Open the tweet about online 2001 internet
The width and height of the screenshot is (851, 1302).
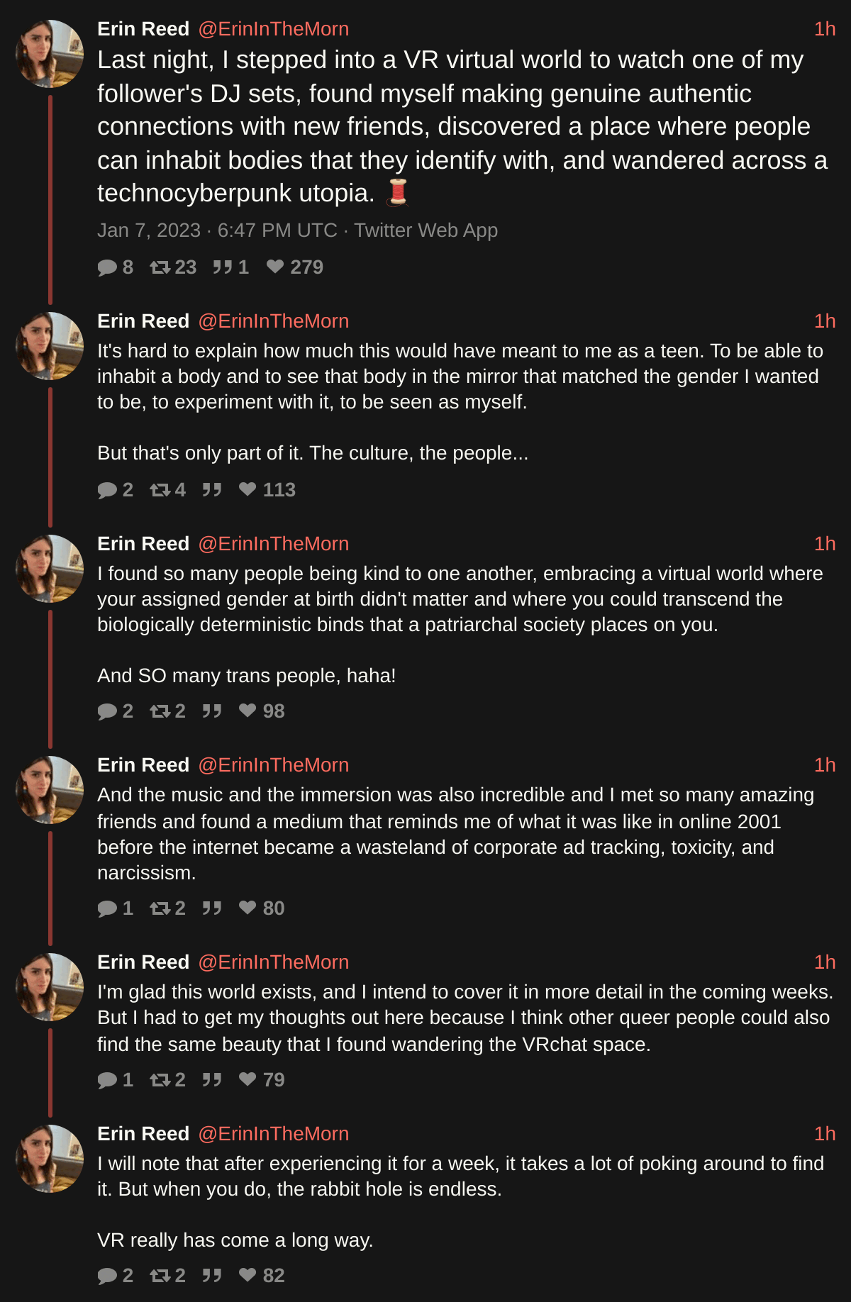[x=454, y=834]
